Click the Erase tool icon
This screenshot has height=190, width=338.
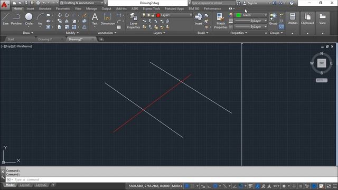click(84, 15)
